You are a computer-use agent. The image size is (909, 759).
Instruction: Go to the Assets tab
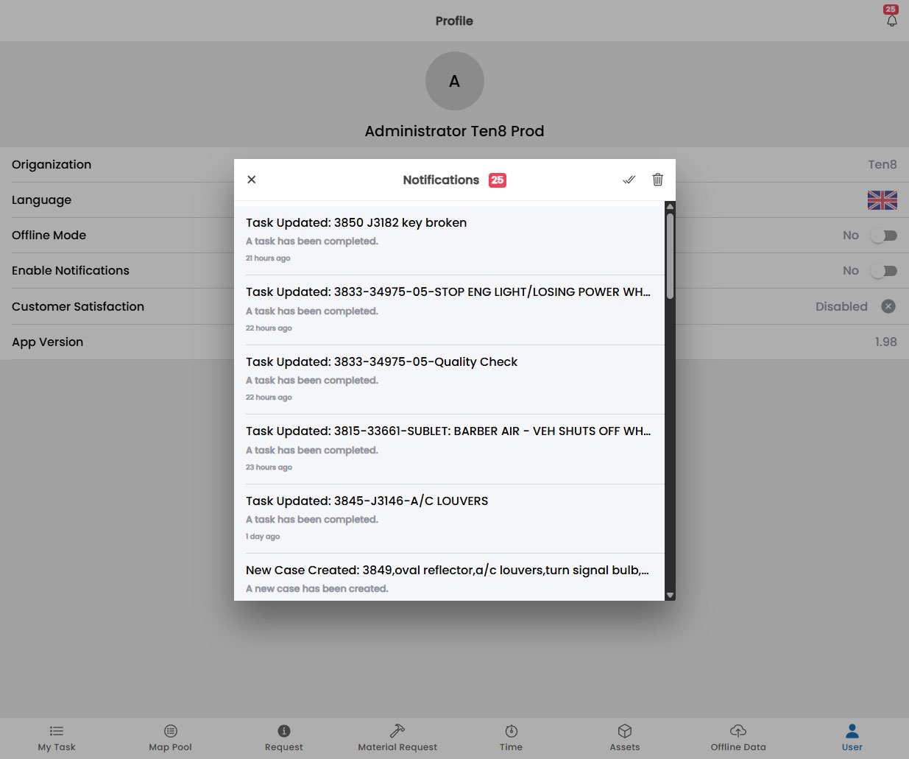(x=625, y=738)
